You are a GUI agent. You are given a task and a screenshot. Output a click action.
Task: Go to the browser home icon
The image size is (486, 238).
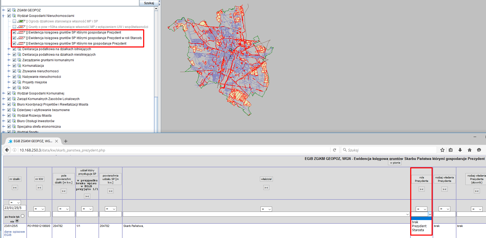(469, 150)
